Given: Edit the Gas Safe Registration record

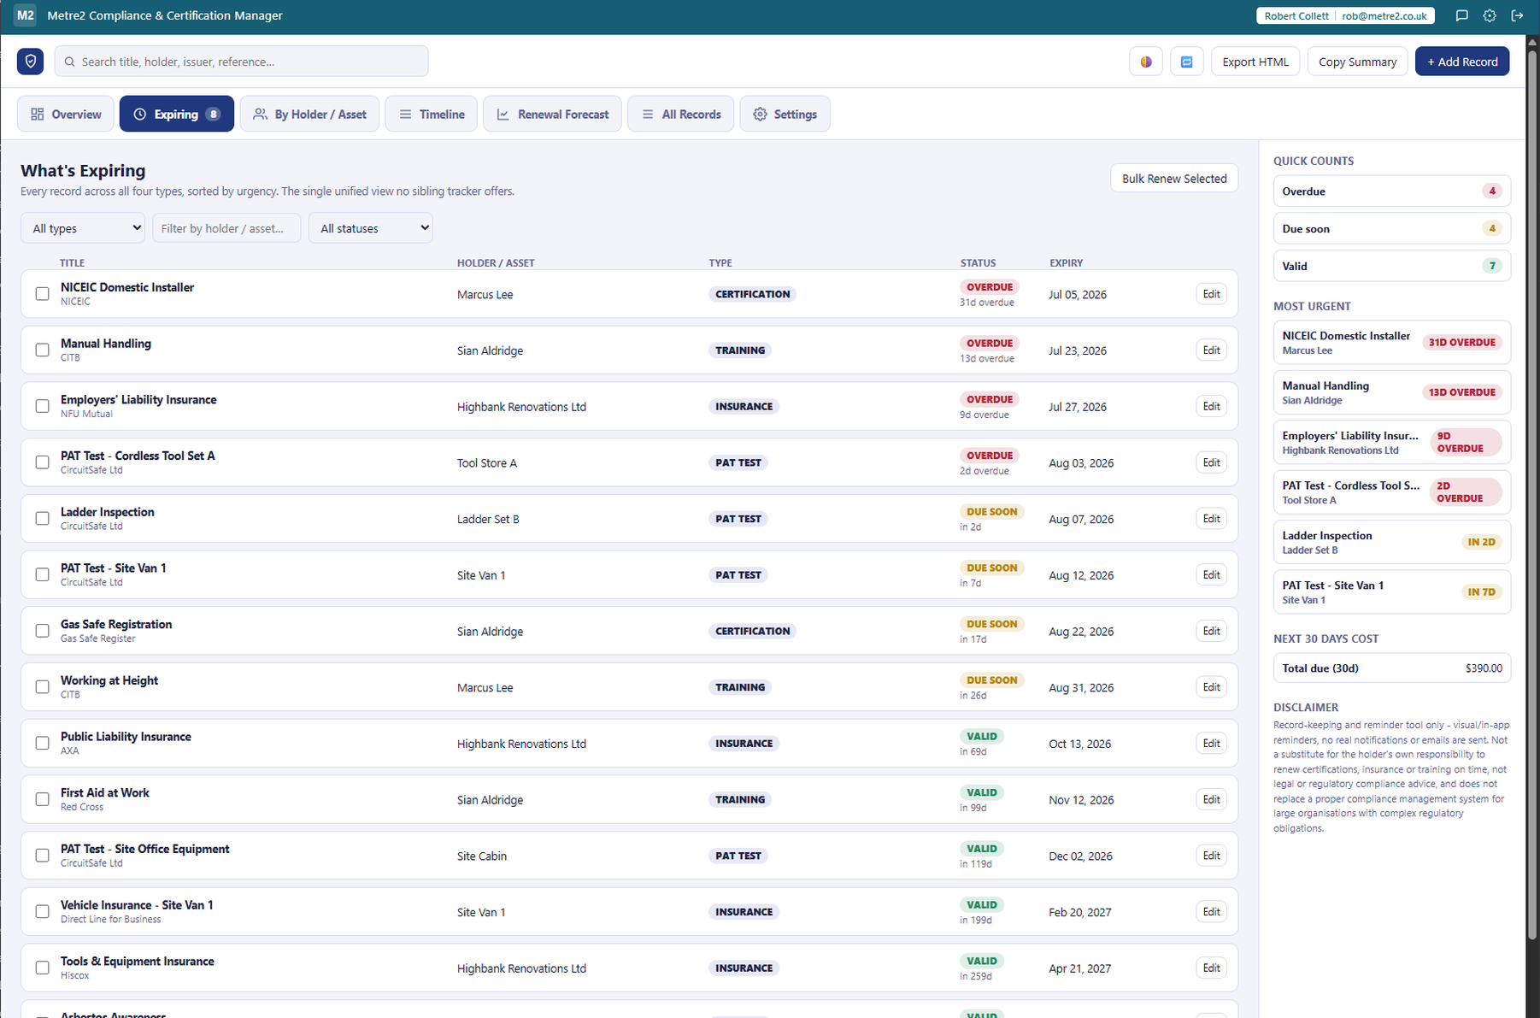Looking at the screenshot, I should [x=1211, y=631].
